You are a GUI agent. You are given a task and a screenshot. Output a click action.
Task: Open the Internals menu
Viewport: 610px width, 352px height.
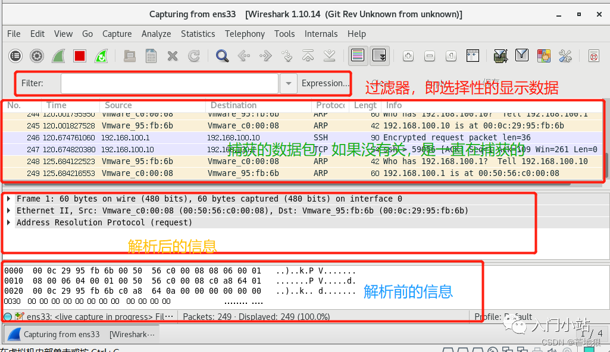point(321,34)
